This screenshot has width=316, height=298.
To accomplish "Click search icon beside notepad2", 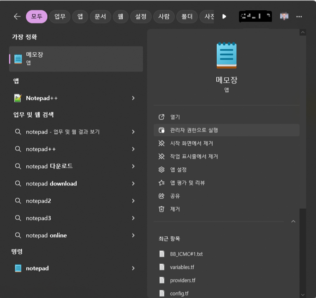I will point(18,201).
